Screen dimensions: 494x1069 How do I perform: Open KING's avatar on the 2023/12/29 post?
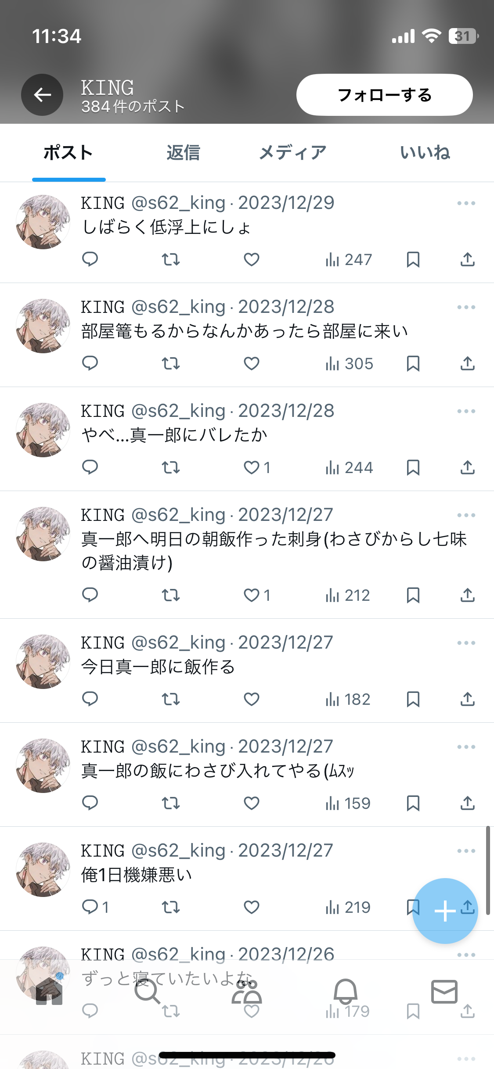pos(43,222)
